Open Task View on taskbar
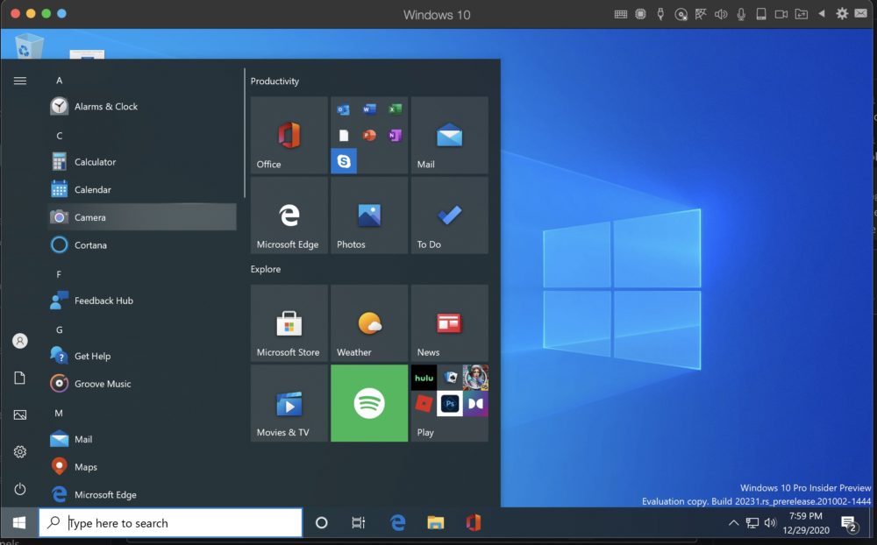Image resolution: width=877 pixels, height=545 pixels. click(358, 522)
